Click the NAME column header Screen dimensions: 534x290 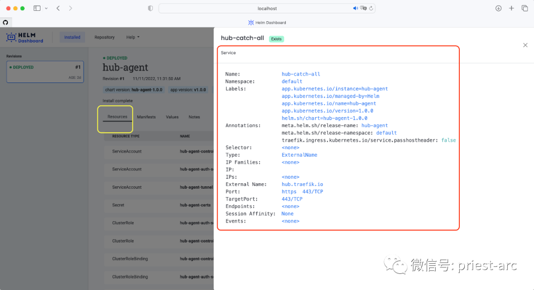(x=185, y=136)
